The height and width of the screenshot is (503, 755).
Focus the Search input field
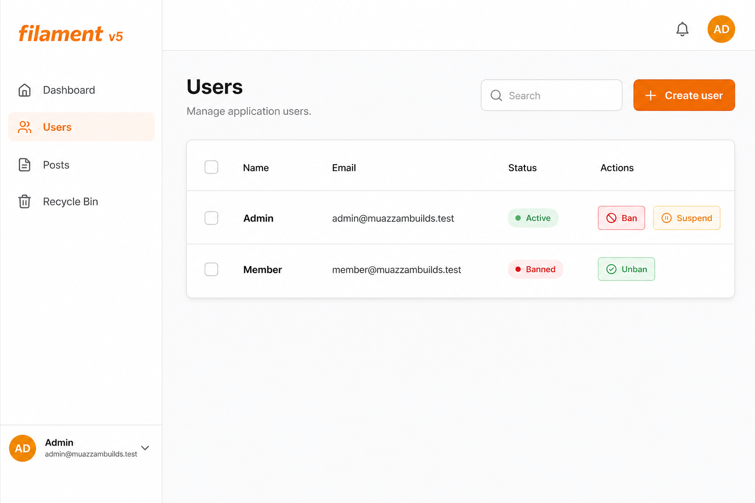(x=552, y=95)
